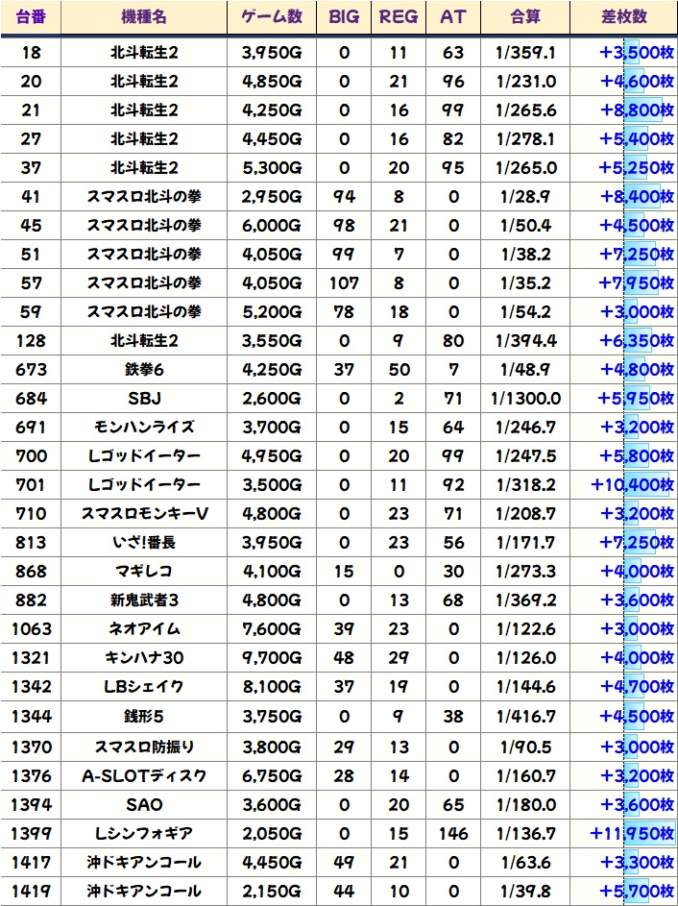Select the BIG column header
Image resolution: width=678 pixels, height=906 pixels.
tap(344, 17)
